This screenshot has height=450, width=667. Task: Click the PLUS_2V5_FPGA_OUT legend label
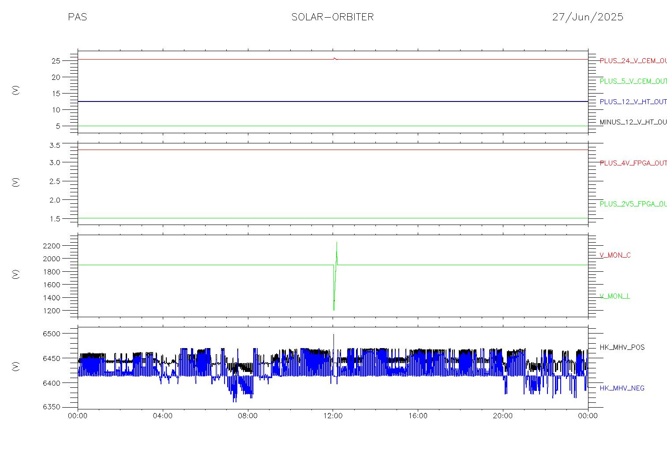[x=633, y=204]
